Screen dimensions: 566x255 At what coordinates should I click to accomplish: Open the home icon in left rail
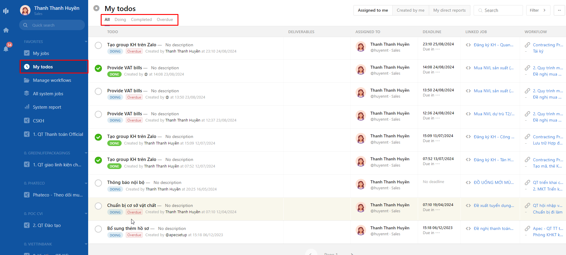coord(6,30)
